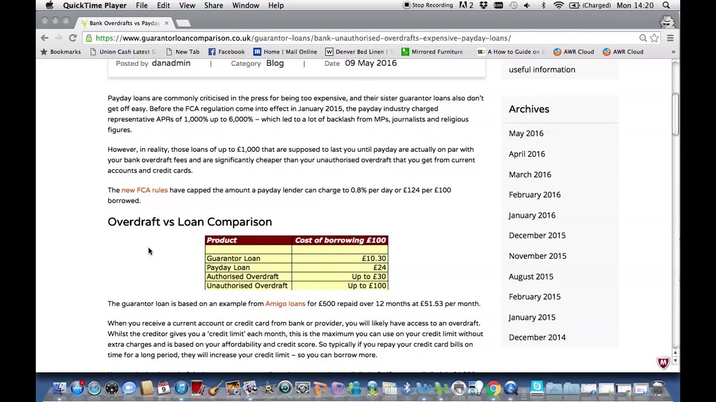Screen dimensions: 716x402
Task: Follow the Amigo loans link
Action: (285, 303)
